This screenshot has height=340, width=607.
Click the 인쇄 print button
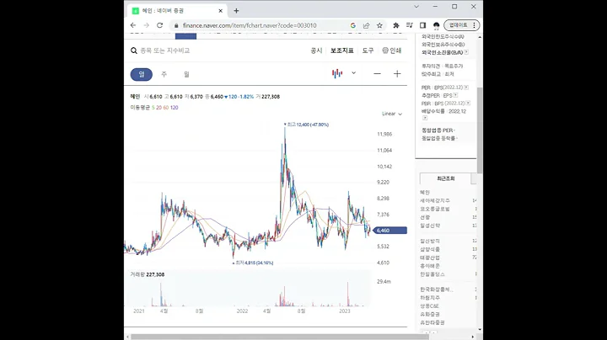click(x=392, y=50)
